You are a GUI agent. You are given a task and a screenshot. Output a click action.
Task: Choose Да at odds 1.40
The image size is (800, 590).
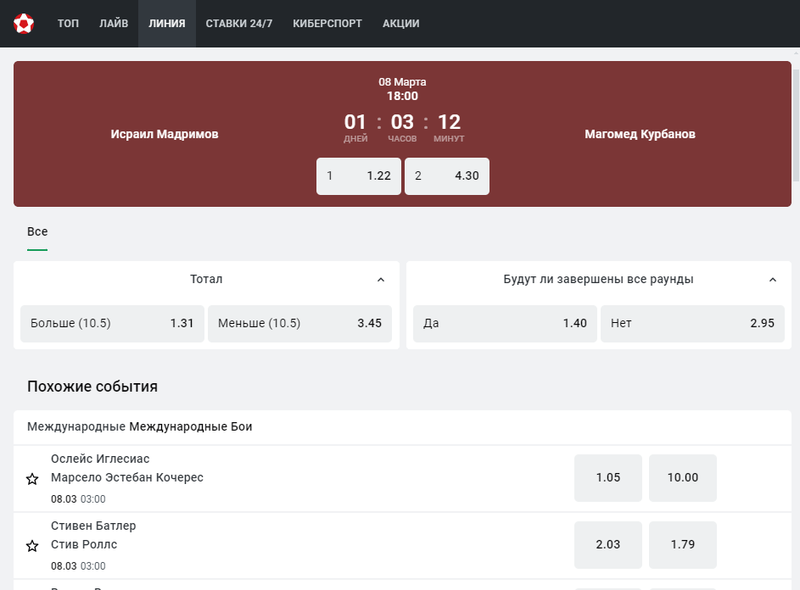coord(505,323)
